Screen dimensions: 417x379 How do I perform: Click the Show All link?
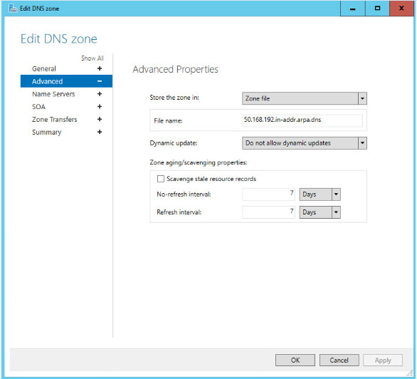(x=93, y=58)
